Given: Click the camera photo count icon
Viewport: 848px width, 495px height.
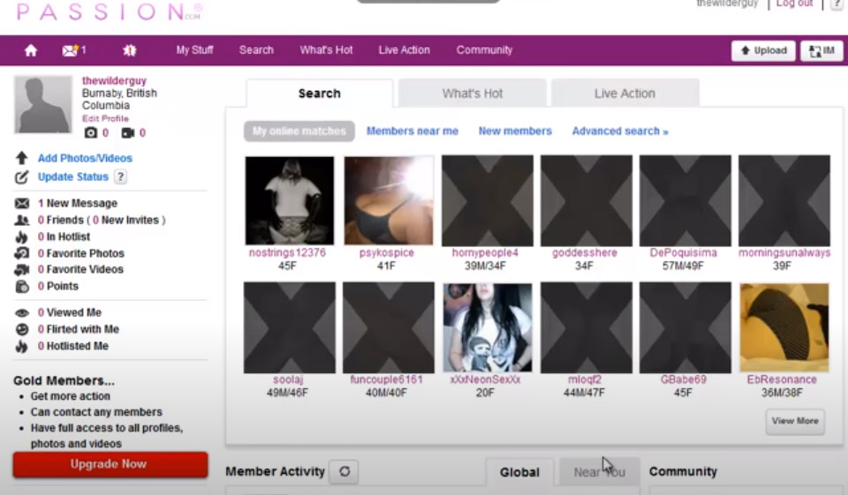Looking at the screenshot, I should [90, 133].
